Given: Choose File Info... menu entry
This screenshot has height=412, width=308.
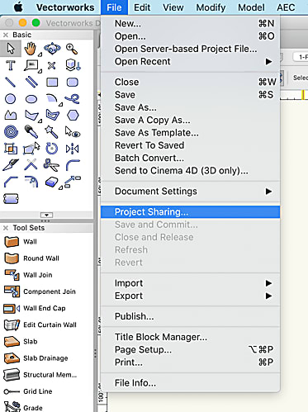Looking at the screenshot, I should 191,383.
